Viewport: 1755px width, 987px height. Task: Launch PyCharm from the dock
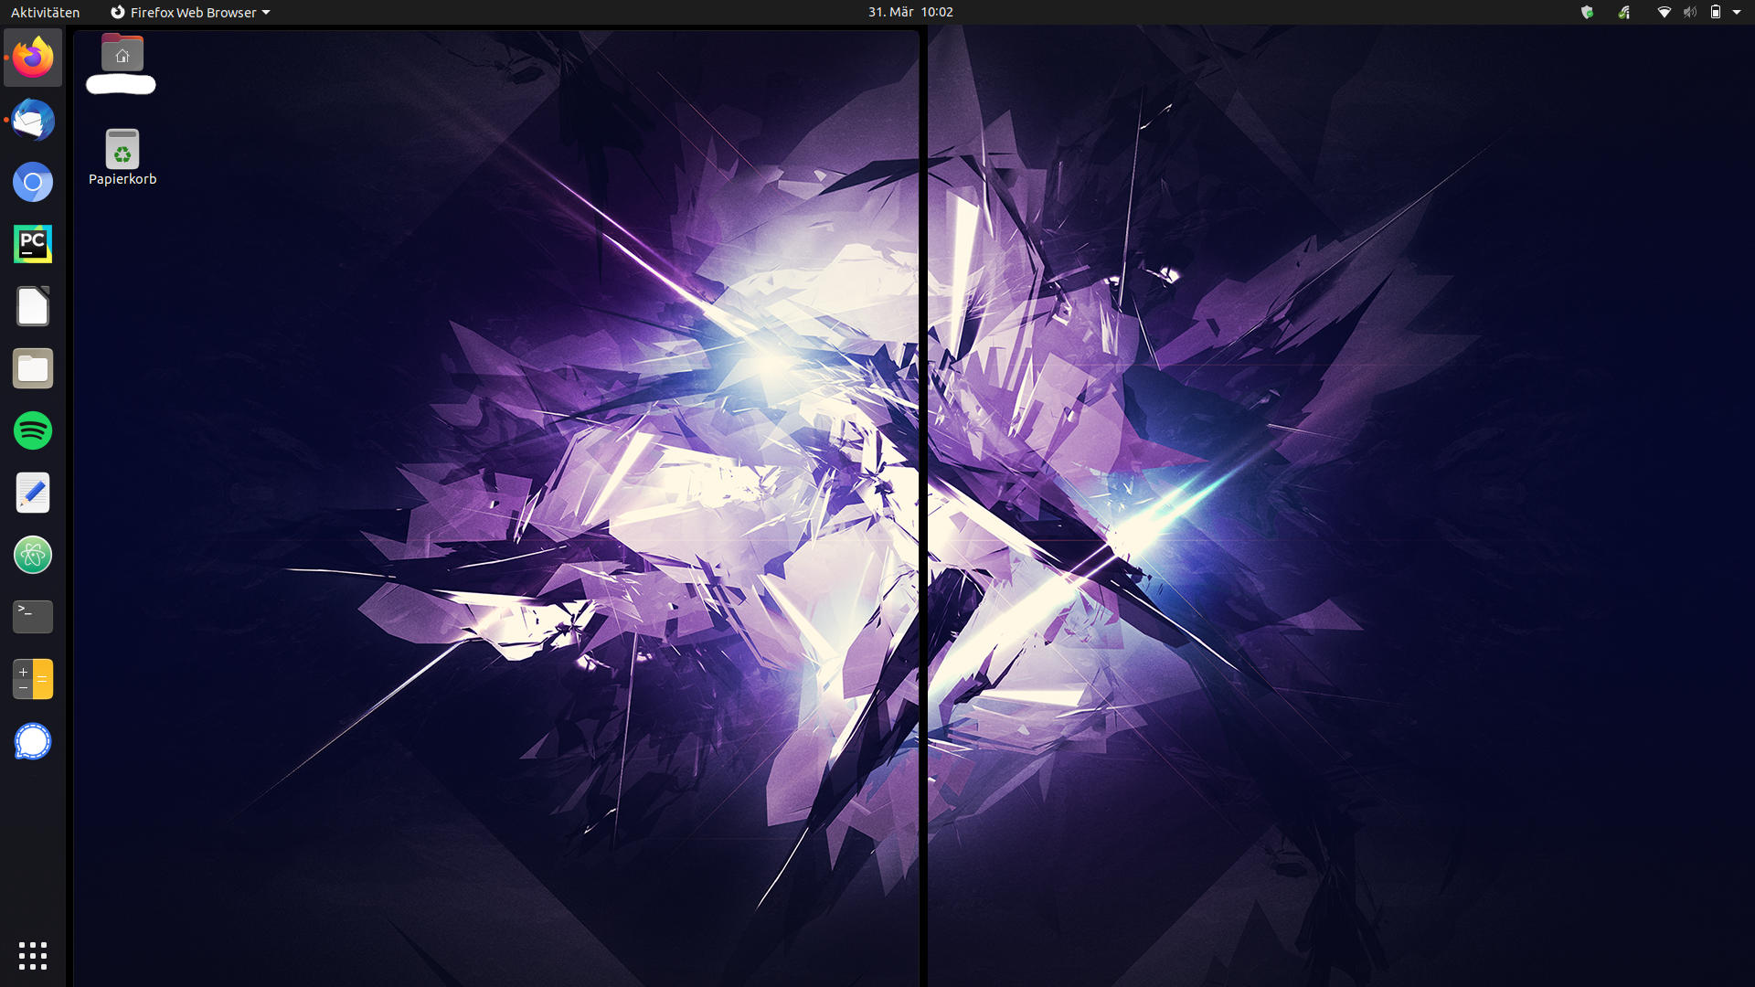33,244
